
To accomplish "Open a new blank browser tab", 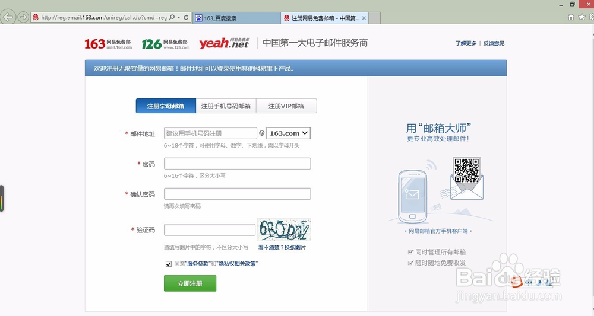I will coord(374,18).
